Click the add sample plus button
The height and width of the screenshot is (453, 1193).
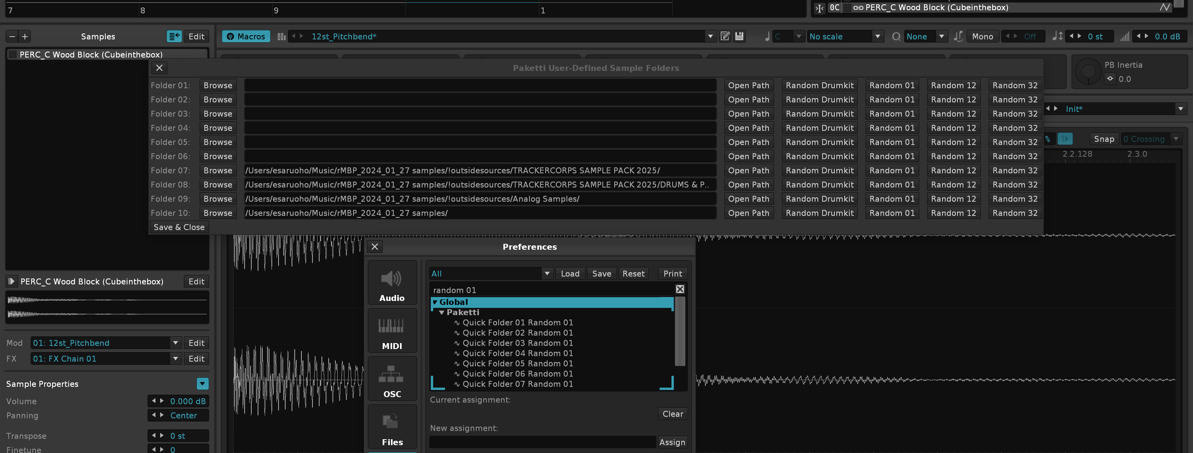tap(25, 37)
